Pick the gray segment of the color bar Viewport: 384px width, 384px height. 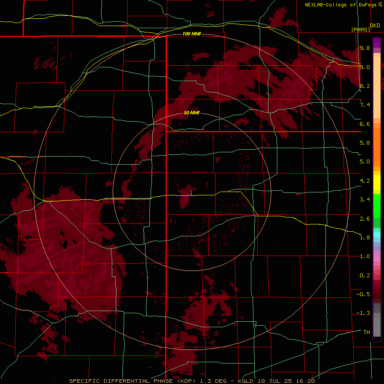377,321
